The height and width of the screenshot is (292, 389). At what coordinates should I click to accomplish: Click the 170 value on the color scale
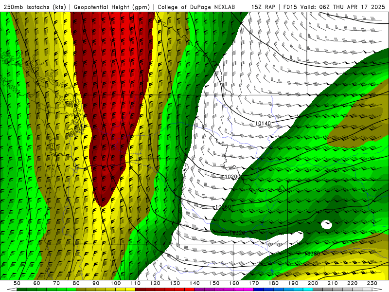point(253,283)
